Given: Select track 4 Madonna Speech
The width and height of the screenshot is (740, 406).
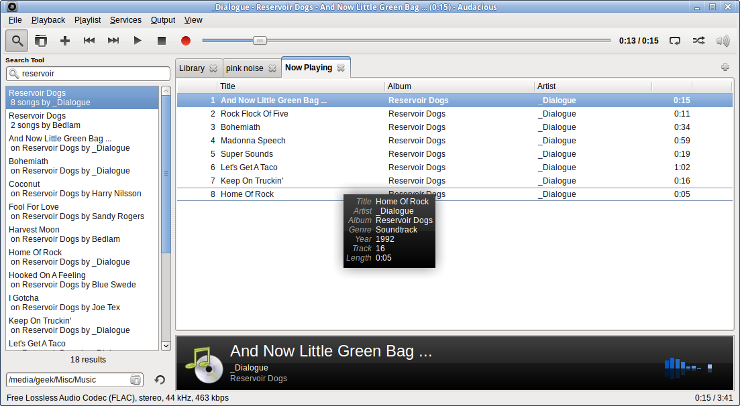Looking at the screenshot, I should pyautogui.click(x=455, y=141).
